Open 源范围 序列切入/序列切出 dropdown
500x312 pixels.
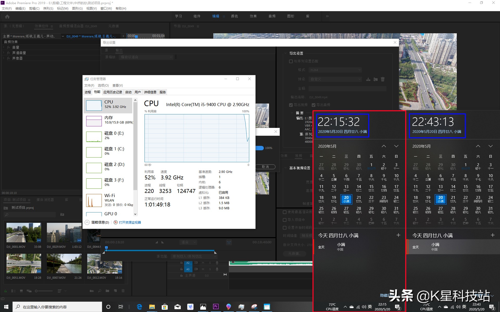click(194, 257)
